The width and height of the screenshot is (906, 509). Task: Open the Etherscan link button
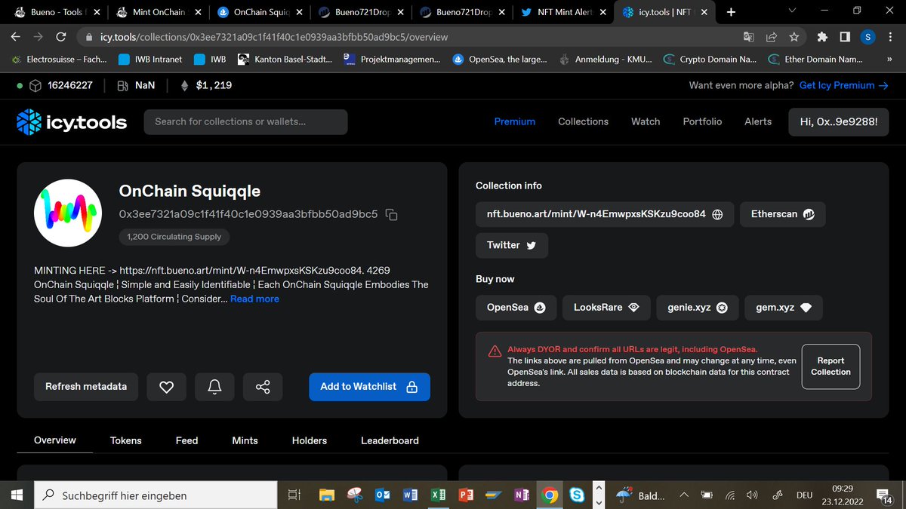(782, 214)
